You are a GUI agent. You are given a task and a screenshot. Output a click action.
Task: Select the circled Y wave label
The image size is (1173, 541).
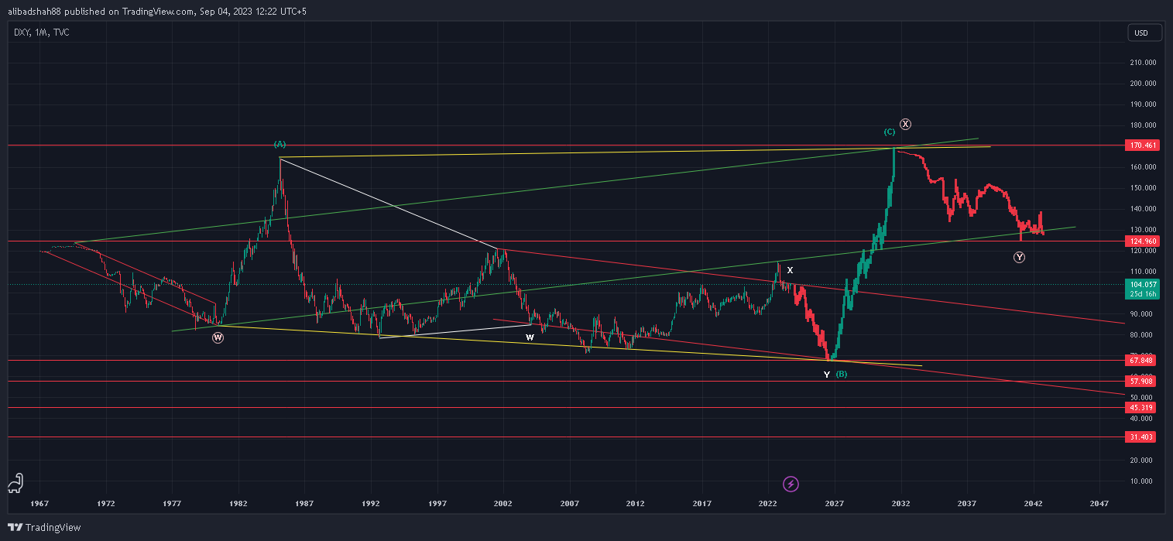[1019, 257]
